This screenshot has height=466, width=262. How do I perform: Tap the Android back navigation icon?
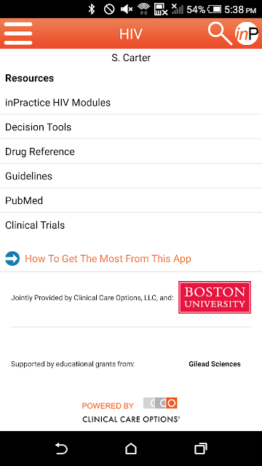(x=62, y=449)
